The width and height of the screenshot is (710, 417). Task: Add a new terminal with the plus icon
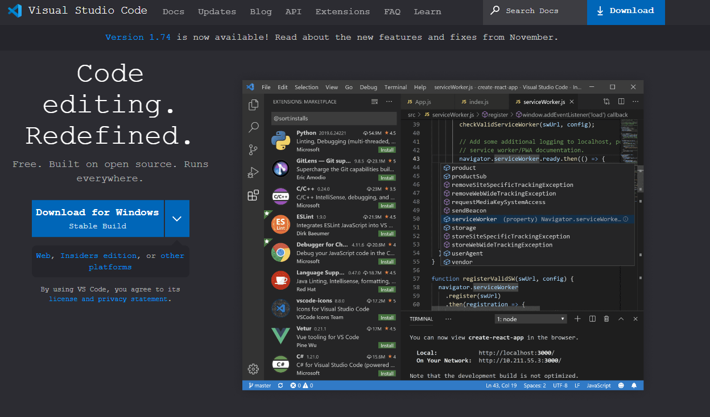[x=577, y=319]
